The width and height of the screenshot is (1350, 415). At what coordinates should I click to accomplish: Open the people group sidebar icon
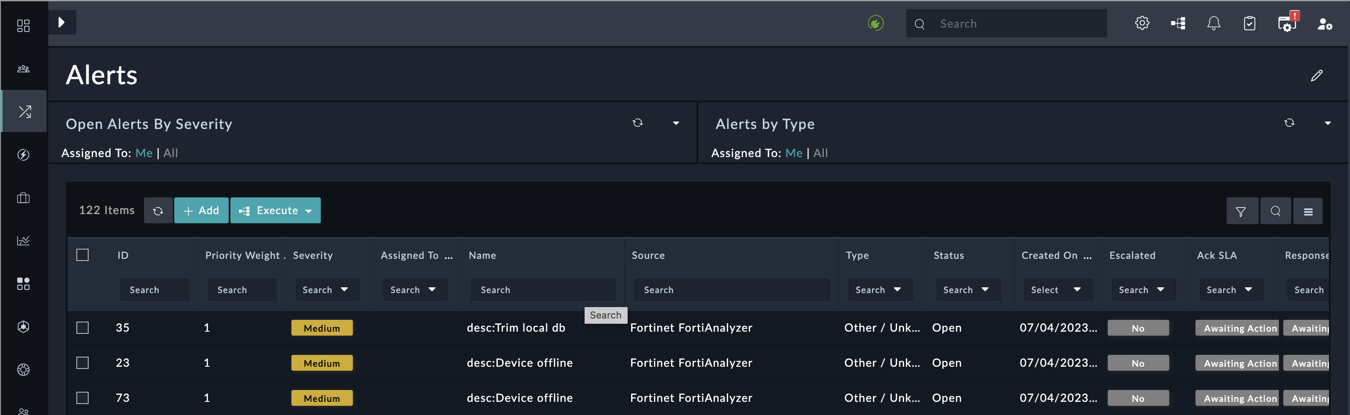24,68
